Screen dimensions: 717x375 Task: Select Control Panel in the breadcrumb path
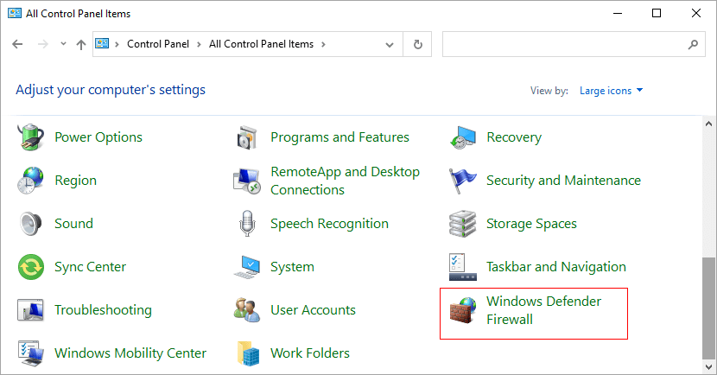(x=158, y=44)
